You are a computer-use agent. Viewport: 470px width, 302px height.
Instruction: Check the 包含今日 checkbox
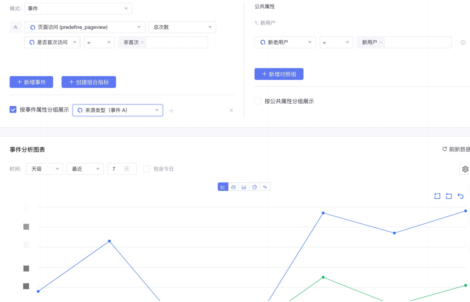pyautogui.click(x=147, y=169)
